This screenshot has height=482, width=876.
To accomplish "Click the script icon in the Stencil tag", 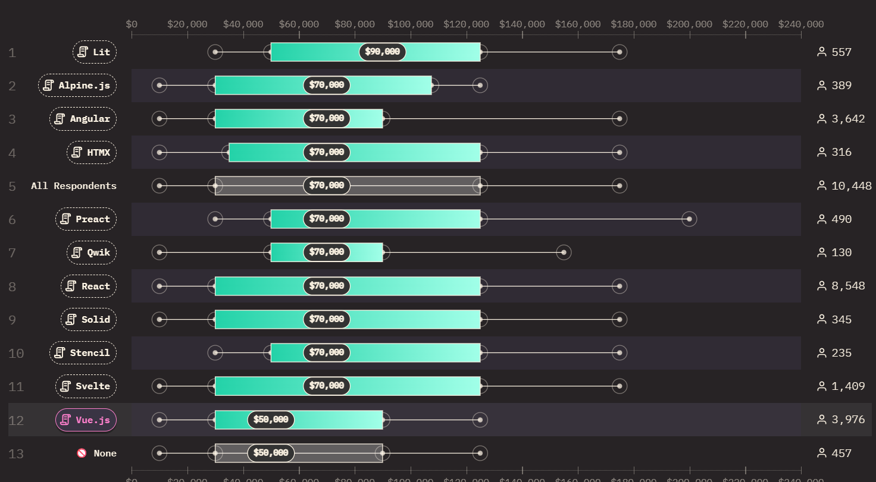I will coord(60,352).
